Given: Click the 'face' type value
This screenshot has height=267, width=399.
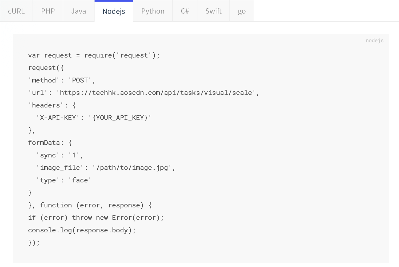Looking at the screenshot, I should click(x=80, y=180).
